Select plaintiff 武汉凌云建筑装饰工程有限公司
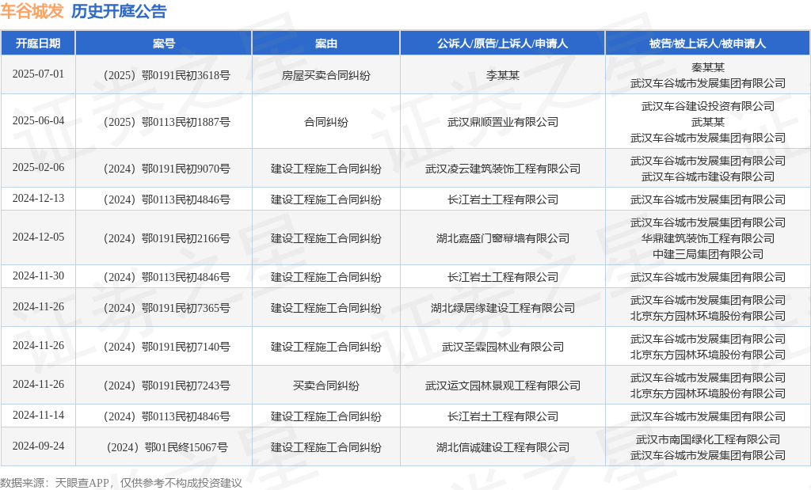This screenshot has height=490, width=811. (502, 169)
